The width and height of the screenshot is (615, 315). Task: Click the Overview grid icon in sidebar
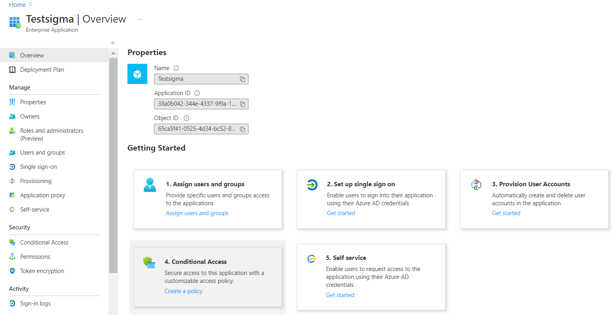(12, 55)
